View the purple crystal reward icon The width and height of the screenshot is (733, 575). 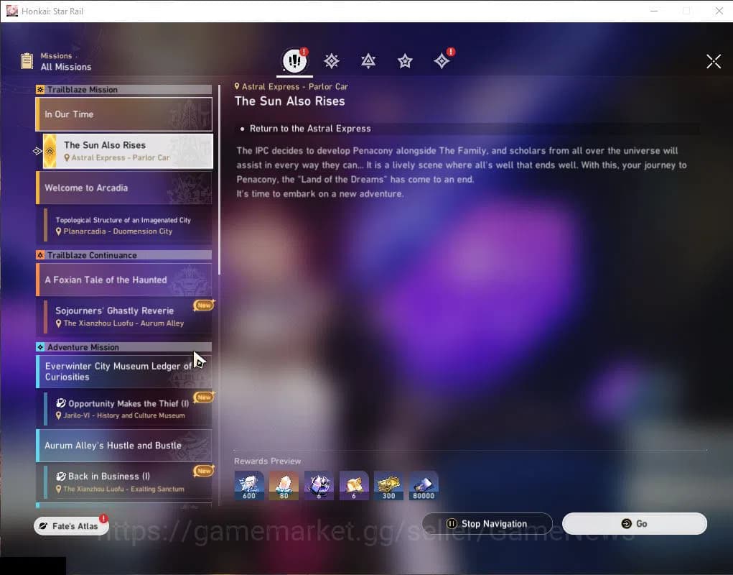pyautogui.click(x=319, y=485)
